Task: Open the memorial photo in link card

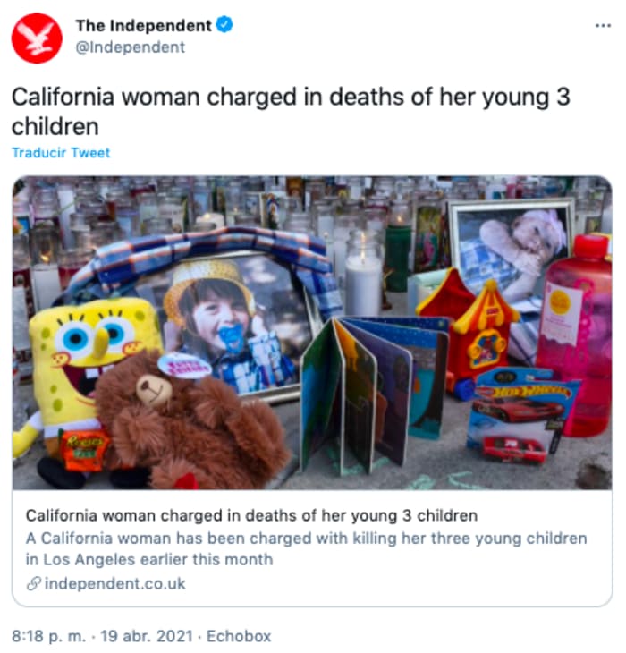Action: [312, 333]
